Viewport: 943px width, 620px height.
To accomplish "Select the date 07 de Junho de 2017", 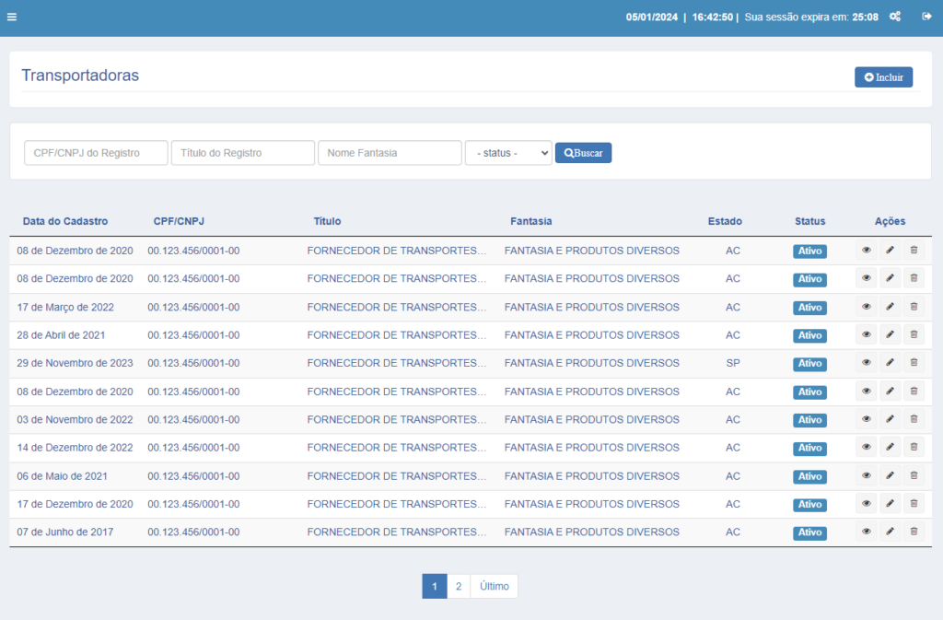I will coord(65,532).
